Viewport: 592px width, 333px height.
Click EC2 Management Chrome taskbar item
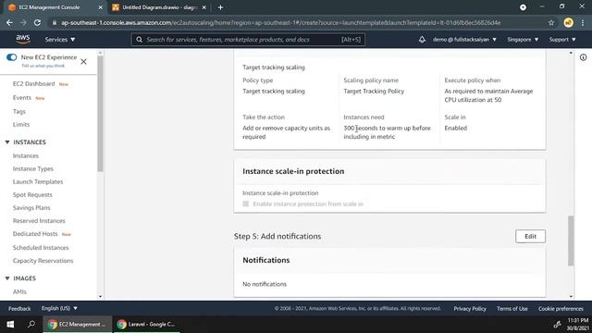(x=78, y=324)
